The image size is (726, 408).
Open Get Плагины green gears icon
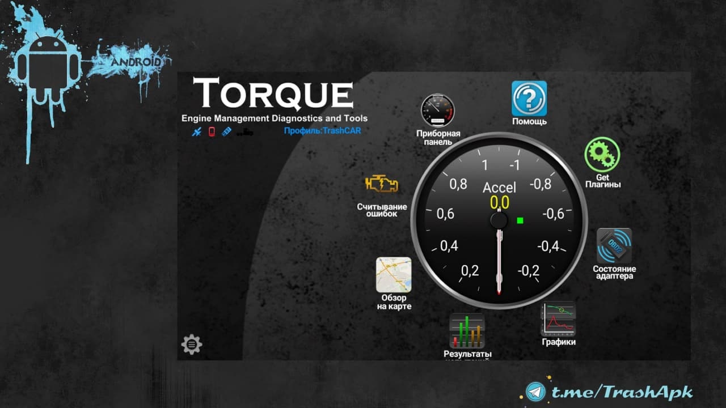(602, 155)
